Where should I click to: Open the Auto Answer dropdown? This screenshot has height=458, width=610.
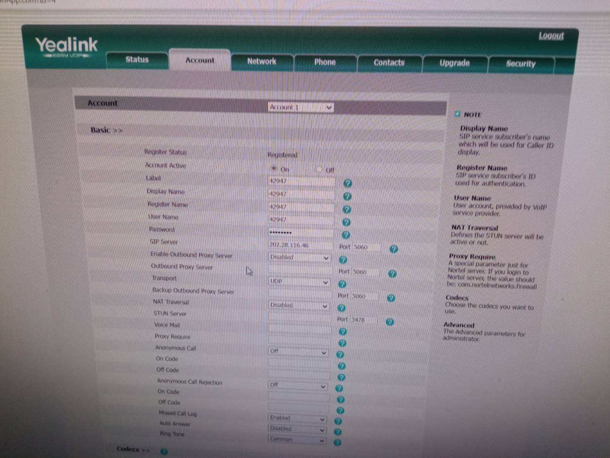click(297, 429)
